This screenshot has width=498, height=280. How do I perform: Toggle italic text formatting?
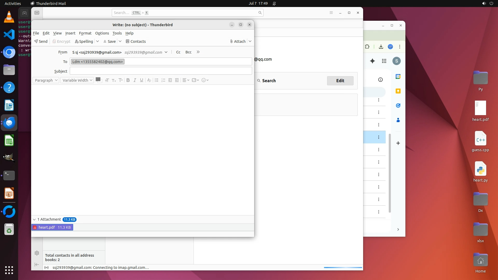tap(135, 80)
